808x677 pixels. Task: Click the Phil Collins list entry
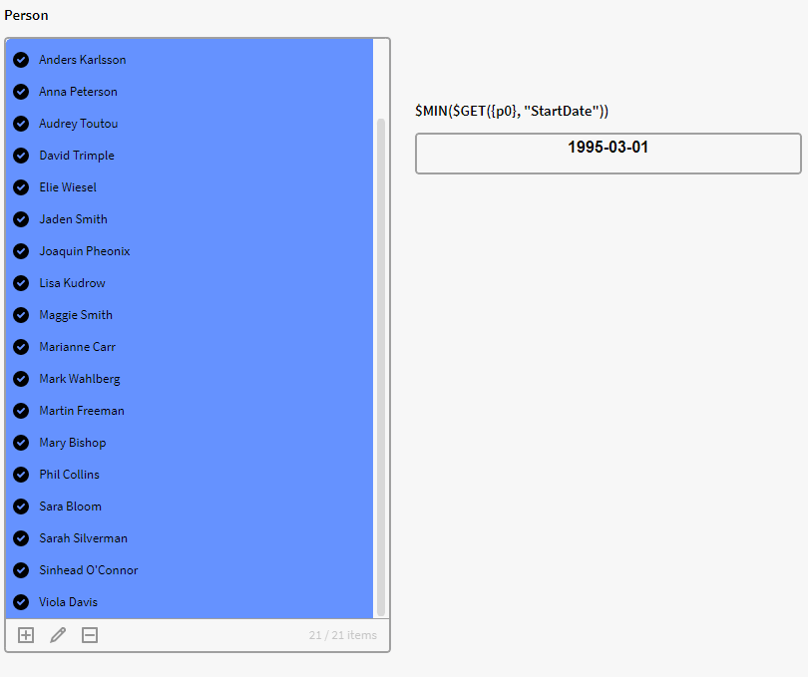[x=70, y=475]
